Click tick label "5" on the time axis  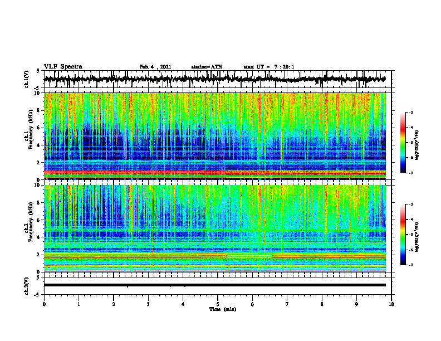pyautogui.click(x=218, y=304)
